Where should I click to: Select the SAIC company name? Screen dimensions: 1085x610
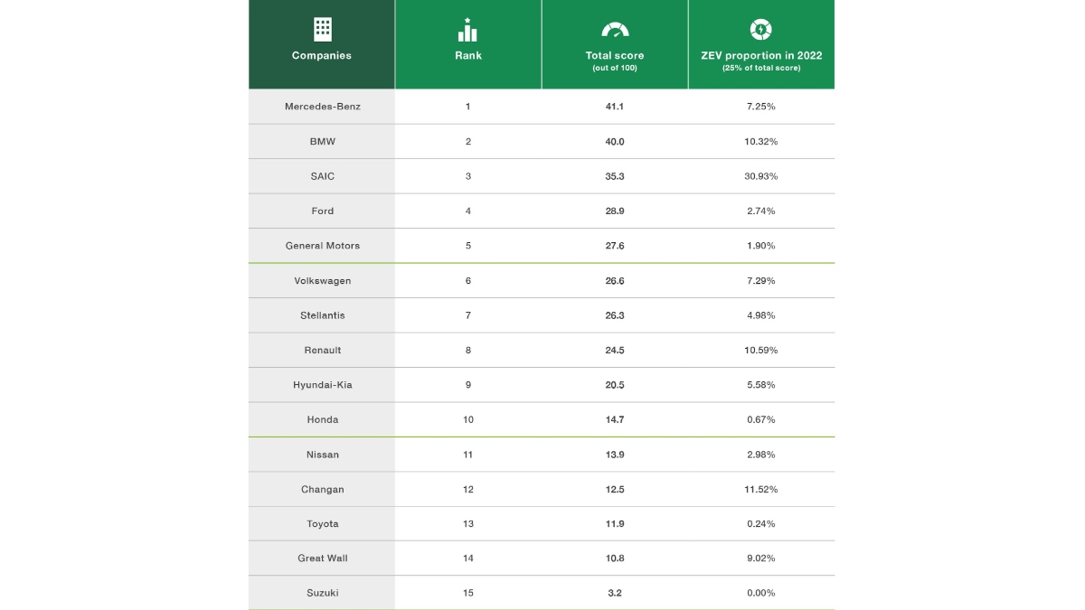tap(323, 176)
